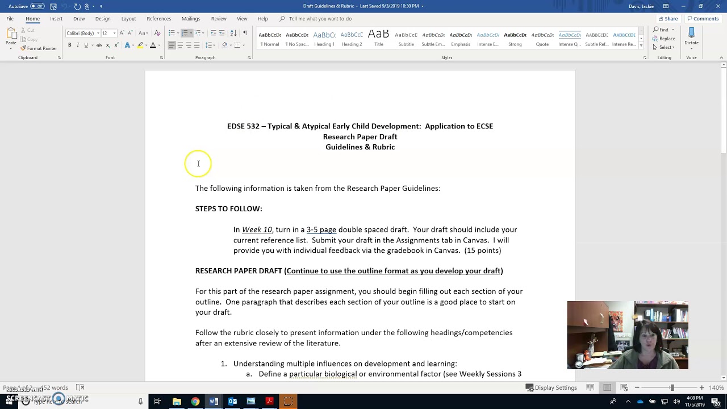This screenshot has height=409, width=727.
Task: Open Outlook from the taskbar
Action: click(x=232, y=402)
